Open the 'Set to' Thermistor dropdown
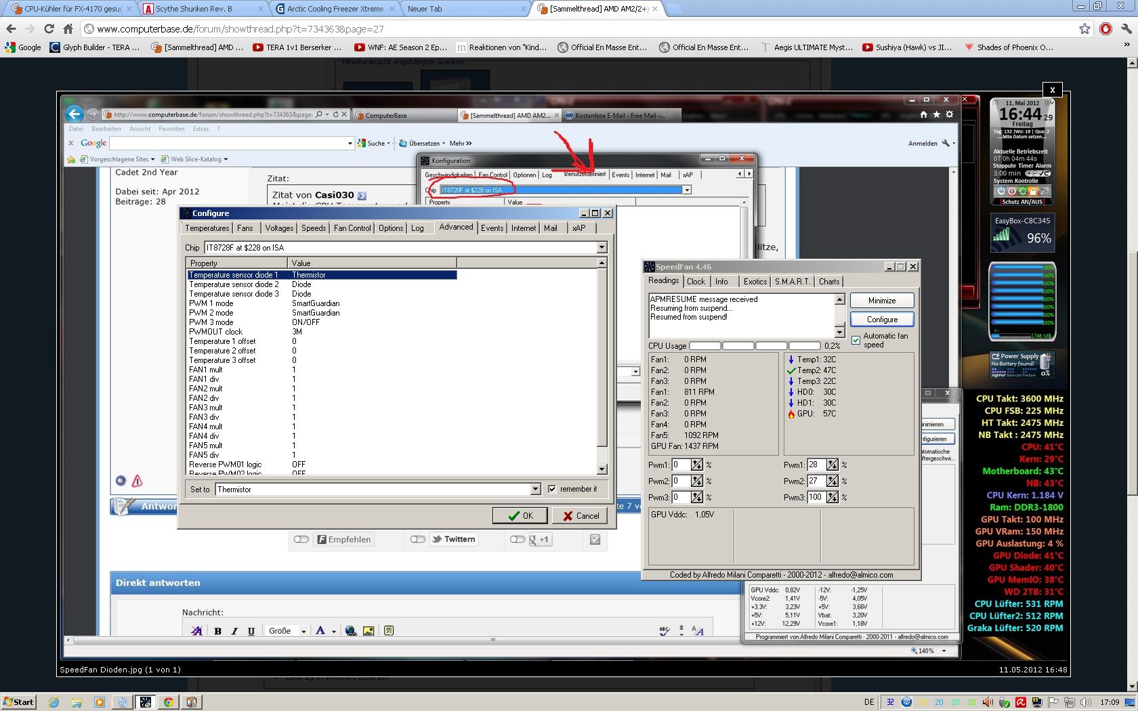 pos(535,489)
